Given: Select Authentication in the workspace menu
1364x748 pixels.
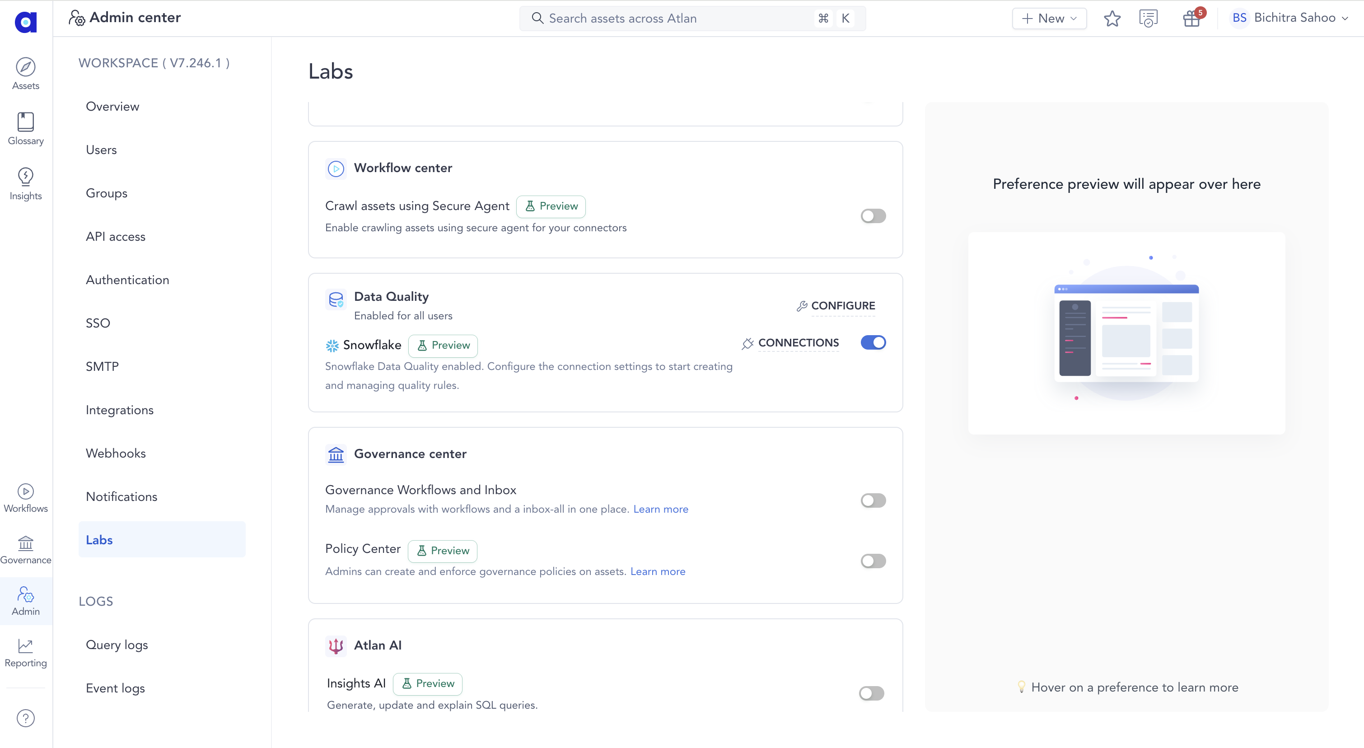Looking at the screenshot, I should [127, 280].
